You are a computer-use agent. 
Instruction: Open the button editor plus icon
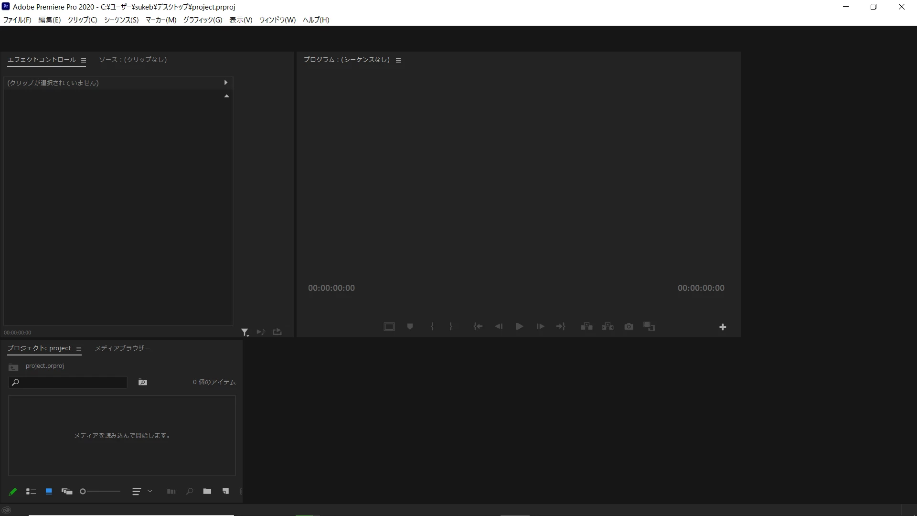click(x=723, y=327)
